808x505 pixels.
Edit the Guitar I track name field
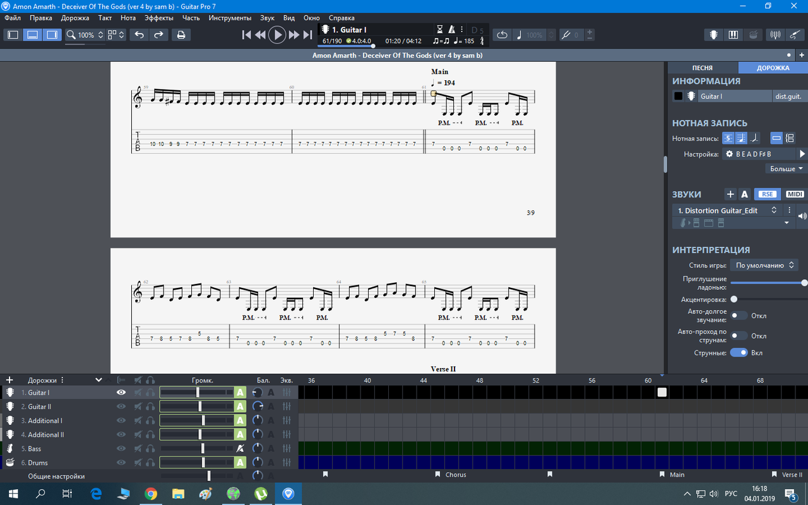coord(735,96)
